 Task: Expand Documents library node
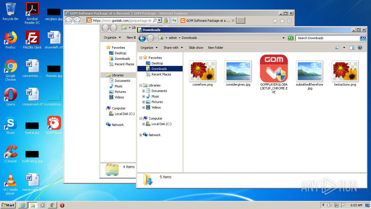(143, 91)
